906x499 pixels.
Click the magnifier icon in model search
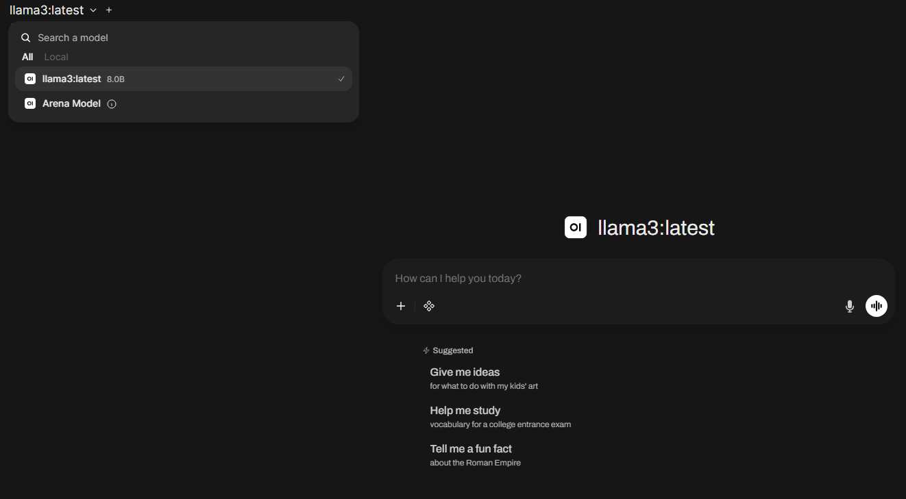click(x=26, y=38)
